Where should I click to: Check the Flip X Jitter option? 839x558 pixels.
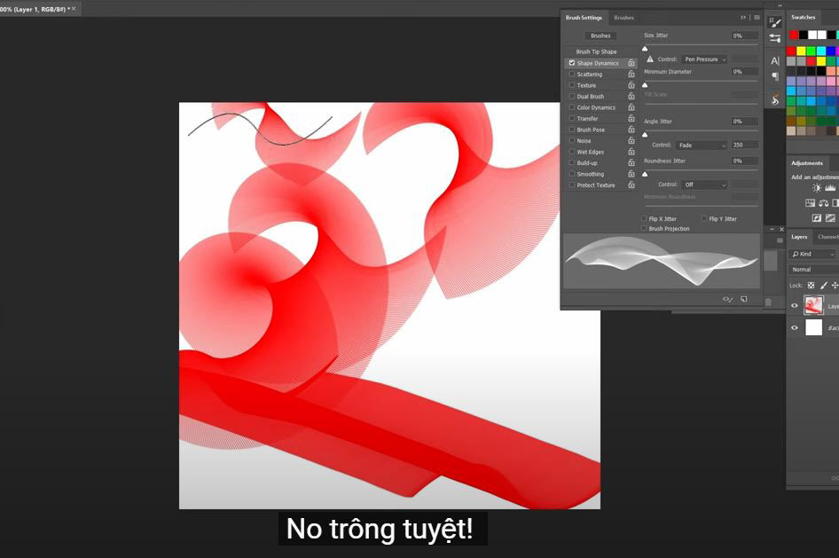tap(644, 219)
